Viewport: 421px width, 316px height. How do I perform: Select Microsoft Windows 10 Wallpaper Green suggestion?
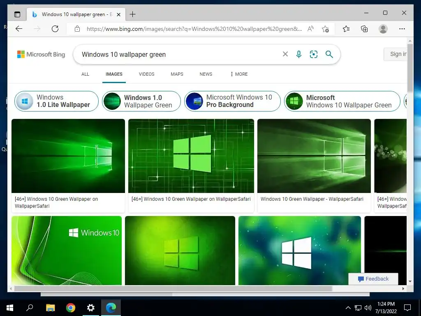point(342,101)
